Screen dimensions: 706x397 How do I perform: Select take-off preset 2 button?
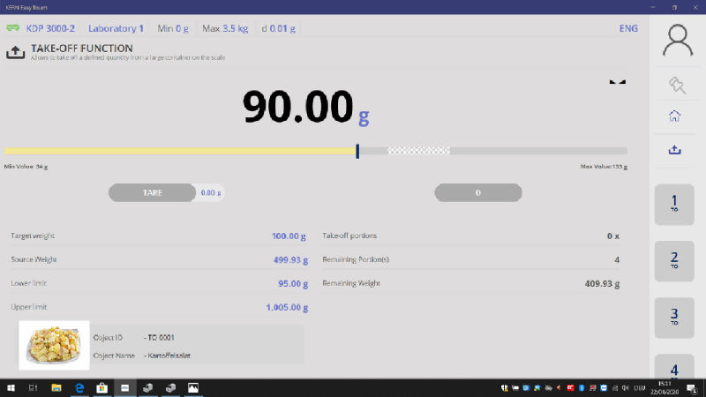tap(675, 260)
